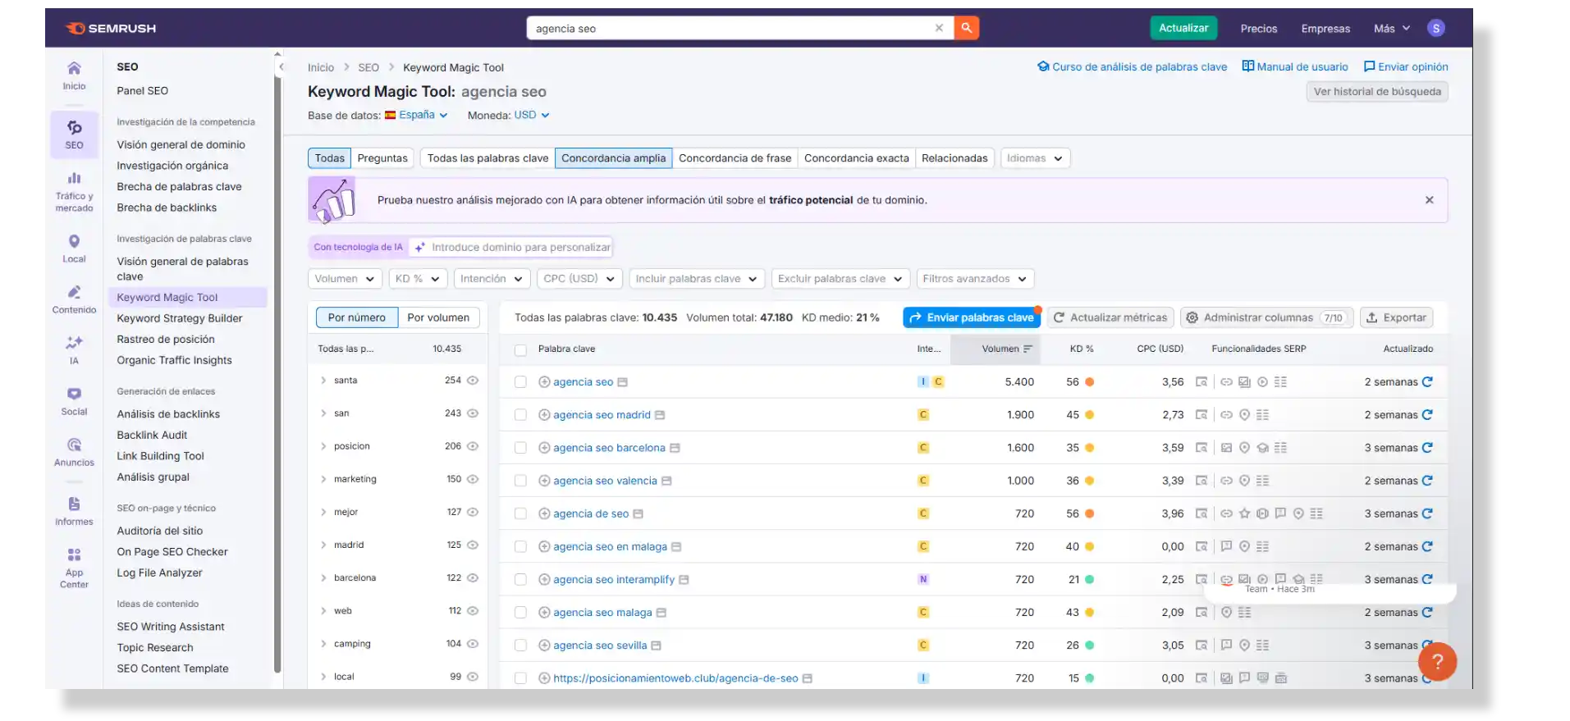Image resolution: width=1570 pixels, height=721 pixels.
Task: Open the Volumen filter dropdown
Action: point(344,279)
